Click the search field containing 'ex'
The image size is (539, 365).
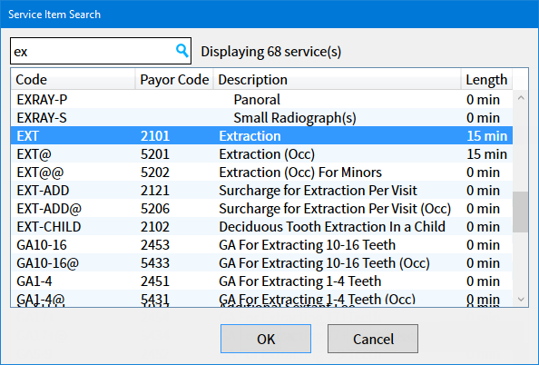coord(101,51)
